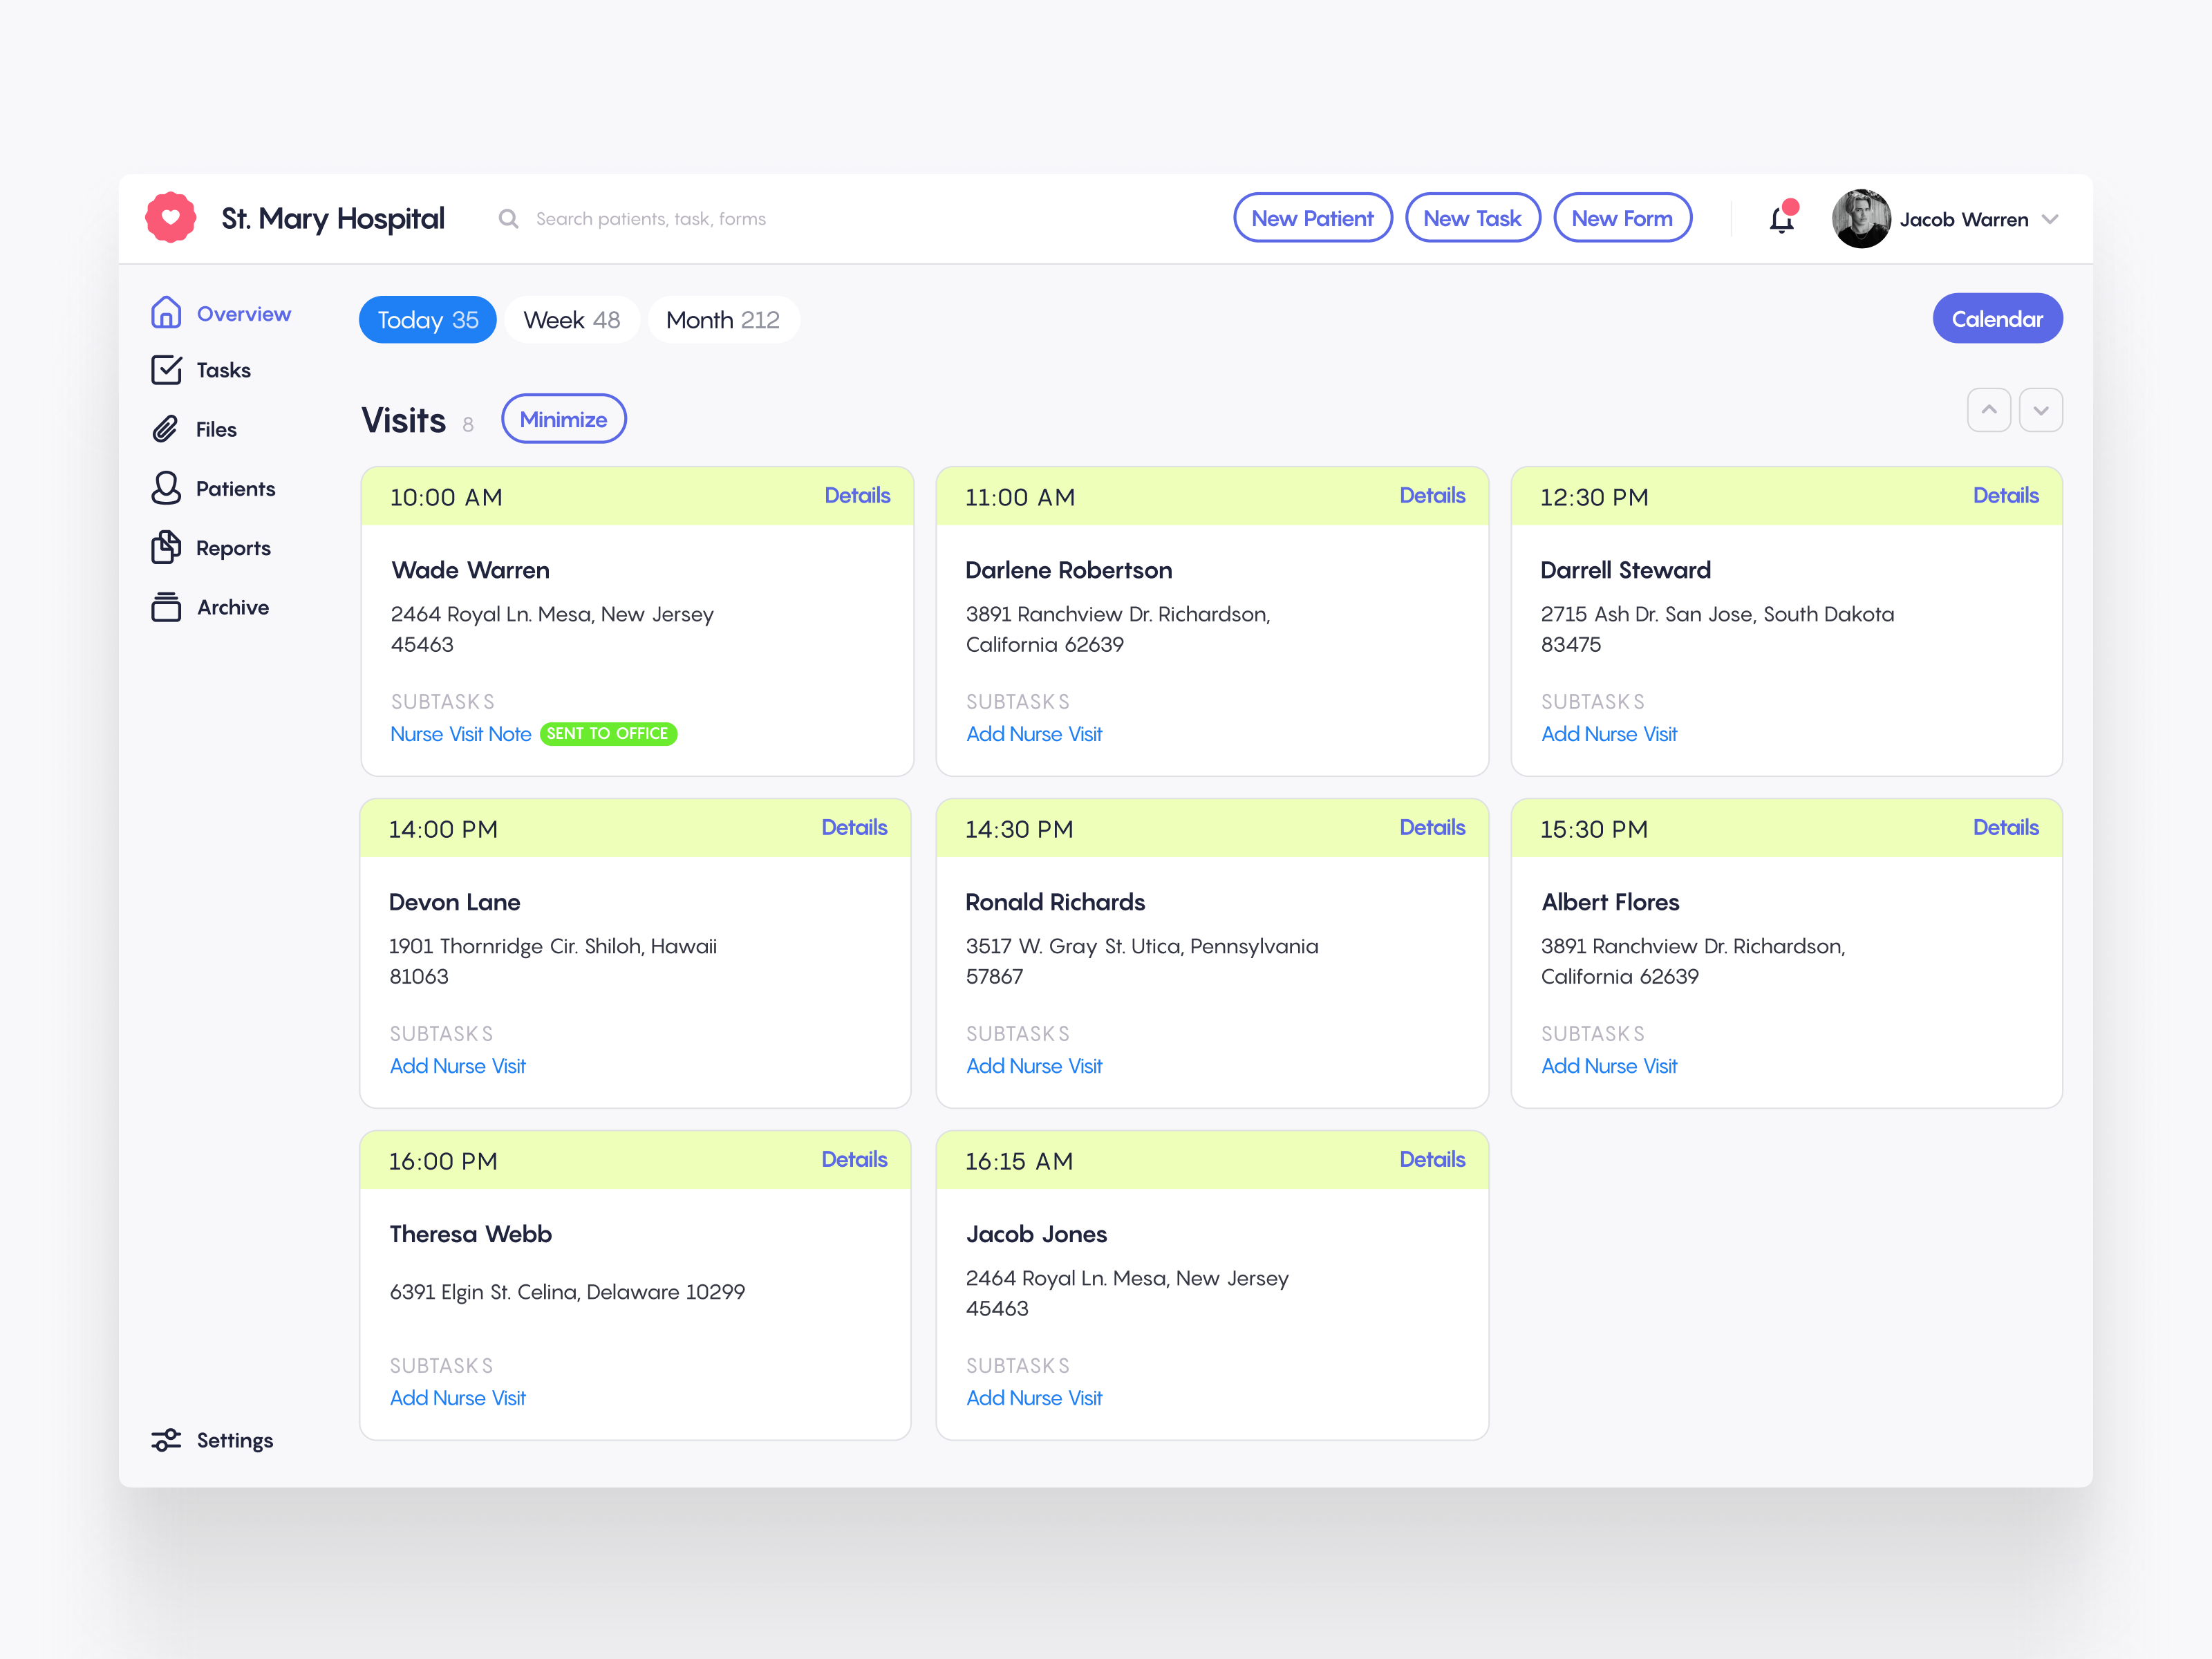Click Add Nurse Visit under Darrell Steward

(x=1609, y=733)
